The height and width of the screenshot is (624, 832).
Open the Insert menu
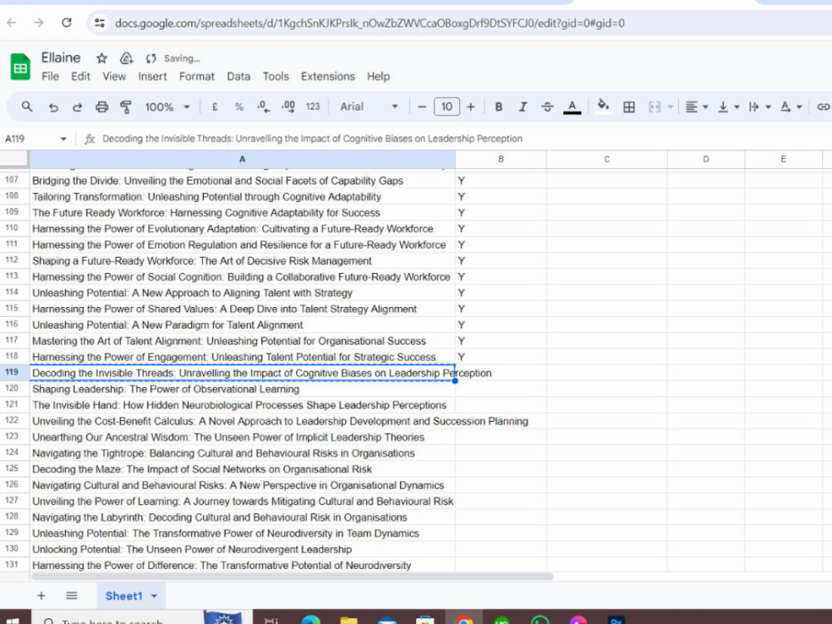click(152, 77)
